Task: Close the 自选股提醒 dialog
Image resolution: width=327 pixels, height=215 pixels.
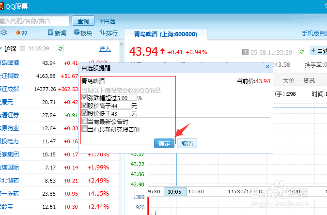Action: (x=268, y=66)
